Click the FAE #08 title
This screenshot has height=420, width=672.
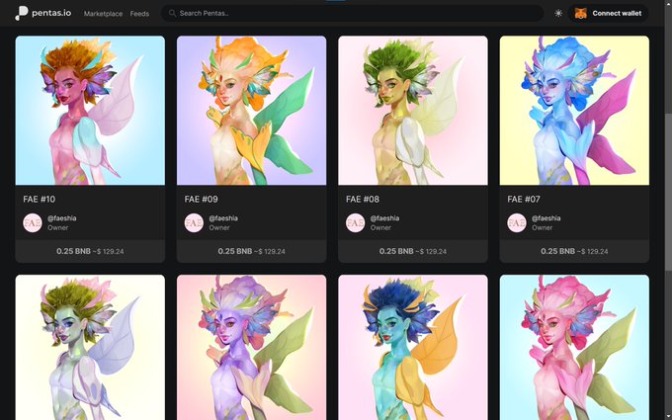coord(363,200)
